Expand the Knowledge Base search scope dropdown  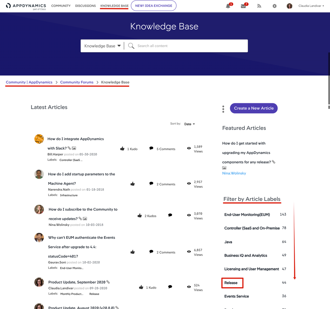102,46
